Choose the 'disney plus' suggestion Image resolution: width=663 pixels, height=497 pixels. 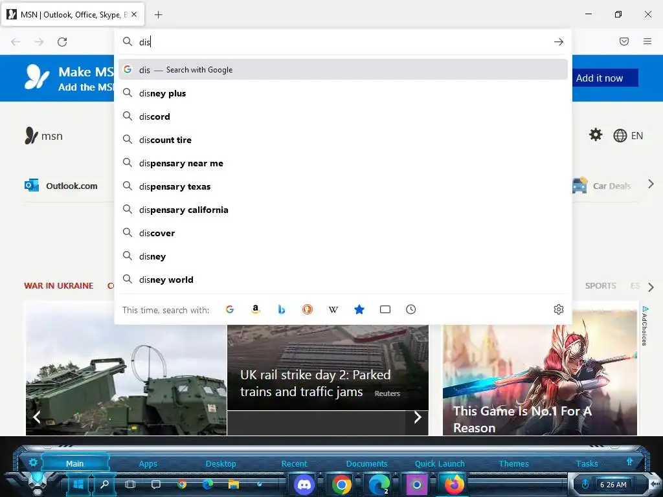343,93
